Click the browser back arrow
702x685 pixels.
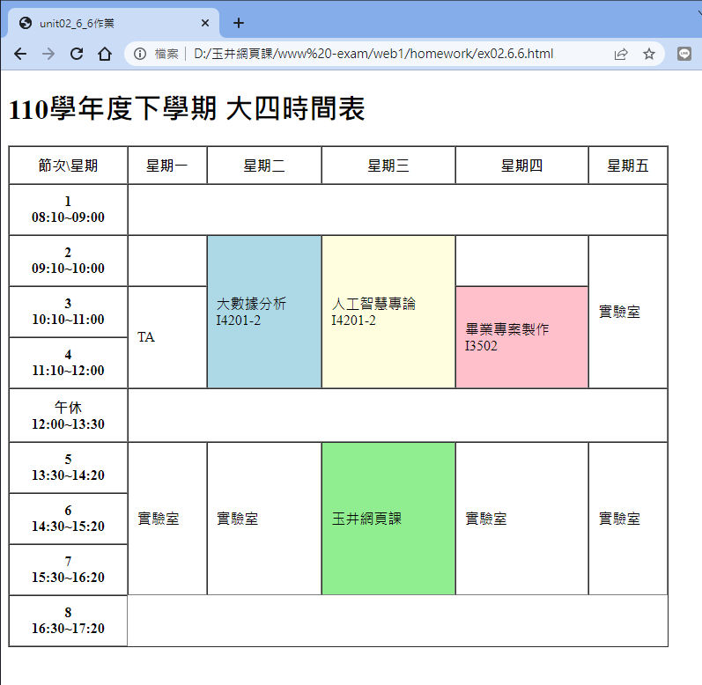(x=20, y=54)
